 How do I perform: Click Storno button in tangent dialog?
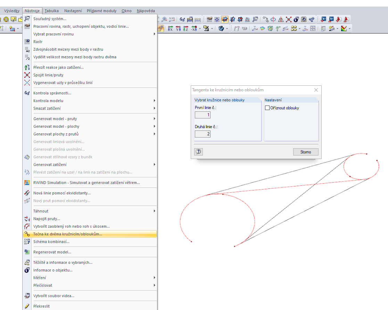point(306,152)
